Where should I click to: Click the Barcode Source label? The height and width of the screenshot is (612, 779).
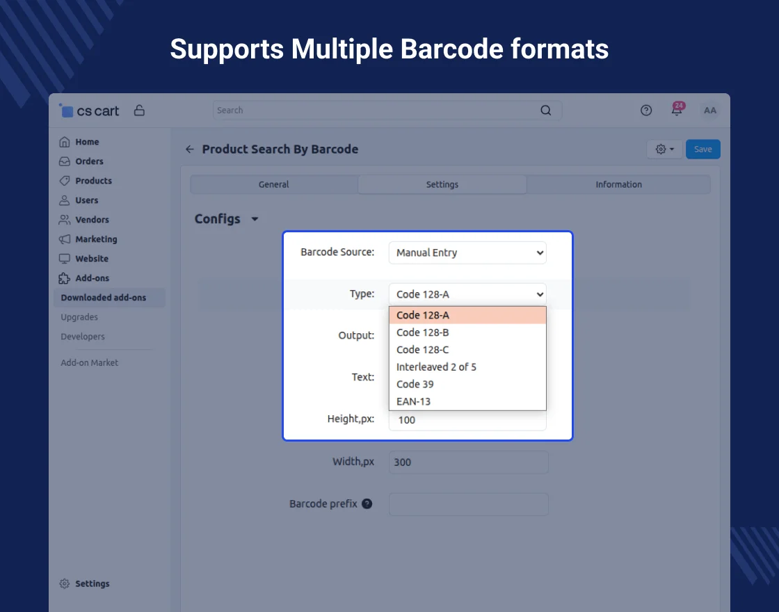337,252
